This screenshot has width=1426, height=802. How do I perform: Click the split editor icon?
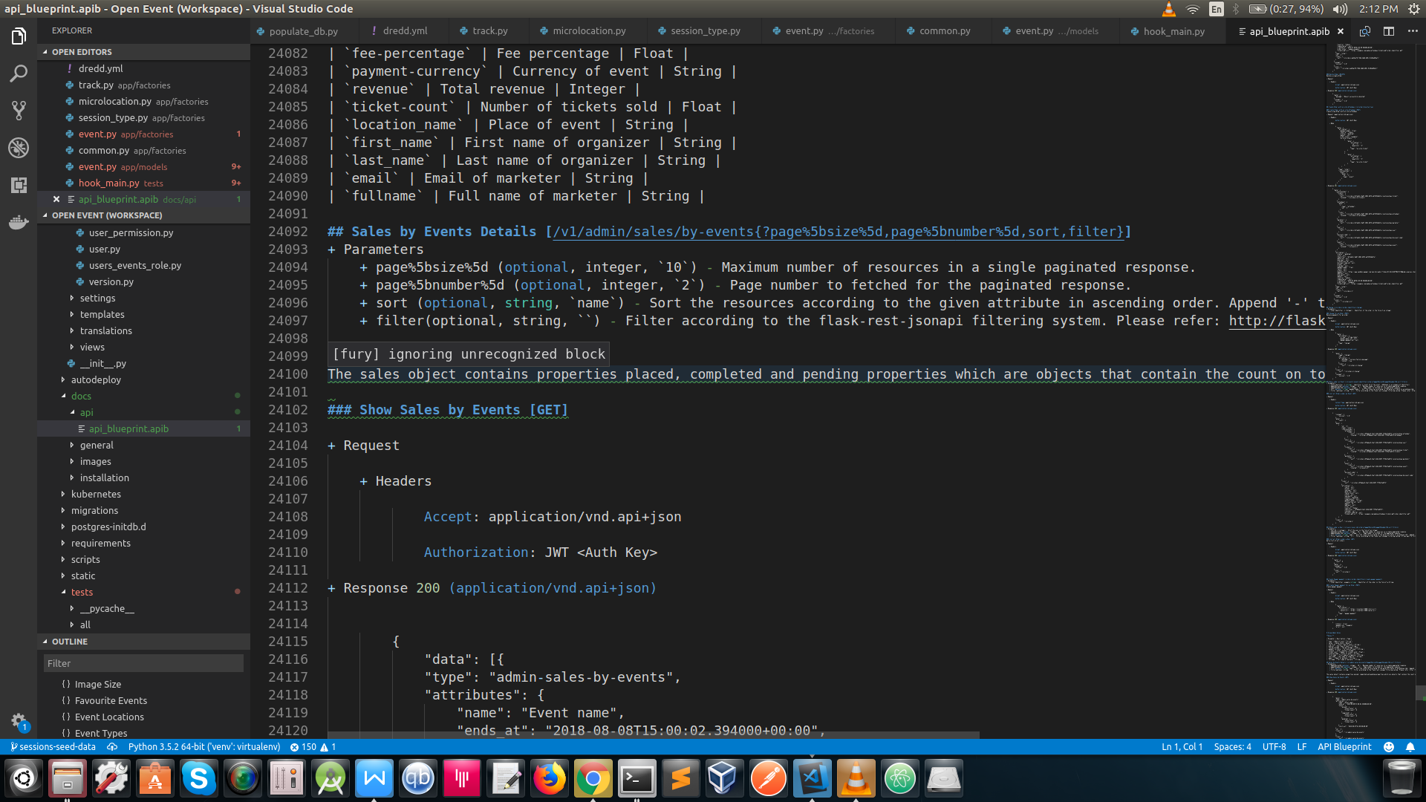click(1388, 31)
